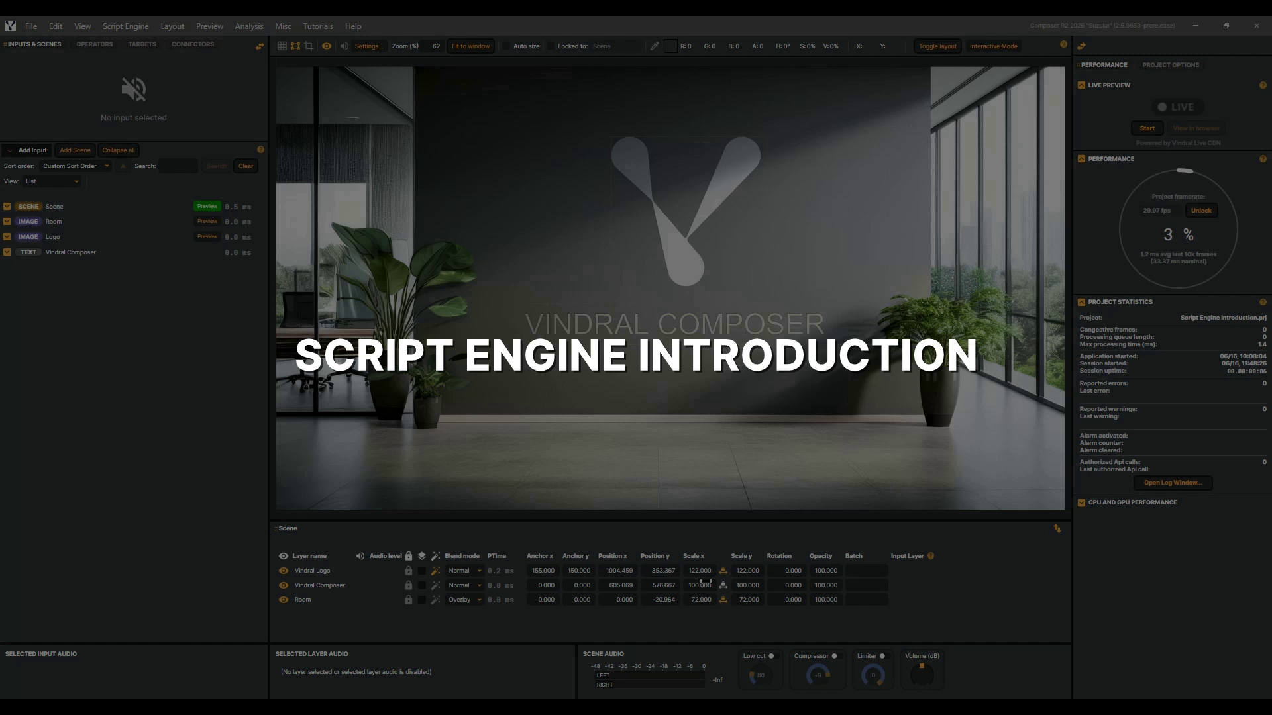Image resolution: width=1272 pixels, height=715 pixels.
Task: Click the Live Preview help icon
Action: 1263,85
